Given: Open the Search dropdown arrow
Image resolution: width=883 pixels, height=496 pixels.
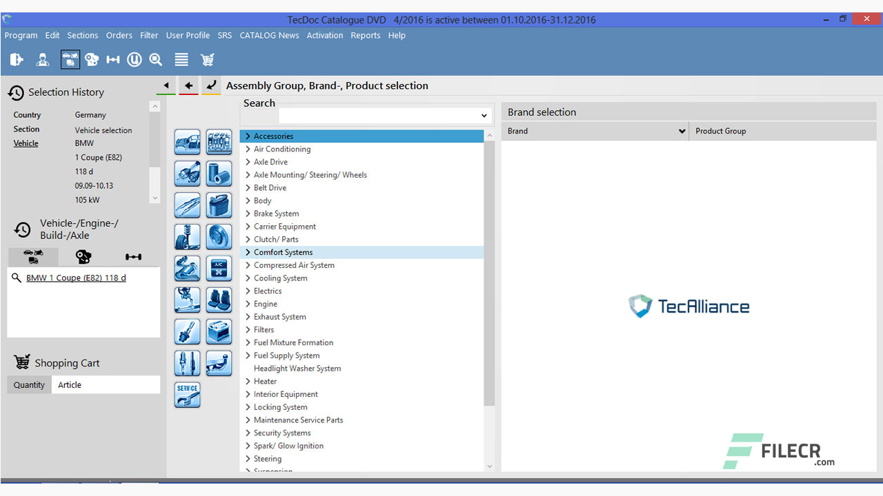Looking at the screenshot, I should 484,116.
